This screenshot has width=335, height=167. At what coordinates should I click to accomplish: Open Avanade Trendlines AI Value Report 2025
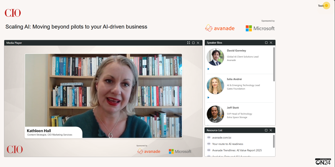(237, 150)
